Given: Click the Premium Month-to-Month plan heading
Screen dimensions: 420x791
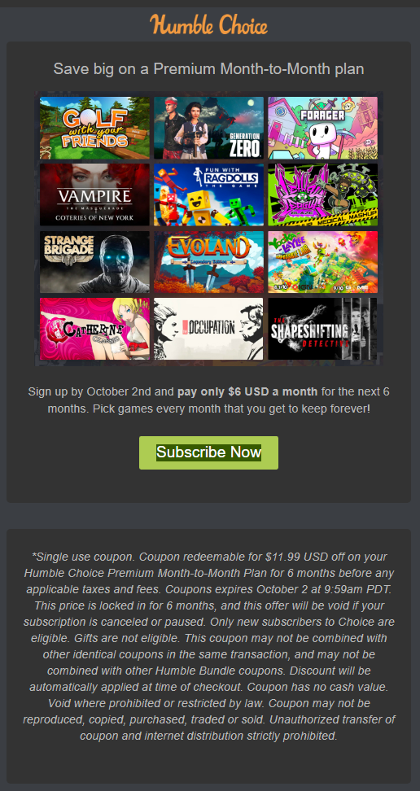Looking at the screenshot, I should coord(208,69).
